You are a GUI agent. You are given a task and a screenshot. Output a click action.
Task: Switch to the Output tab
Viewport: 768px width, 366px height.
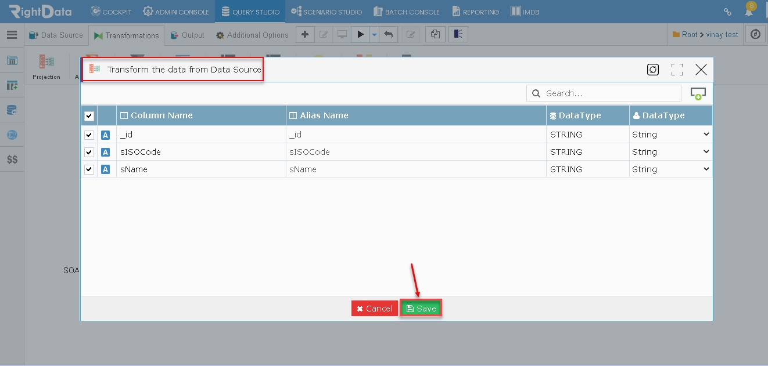188,35
